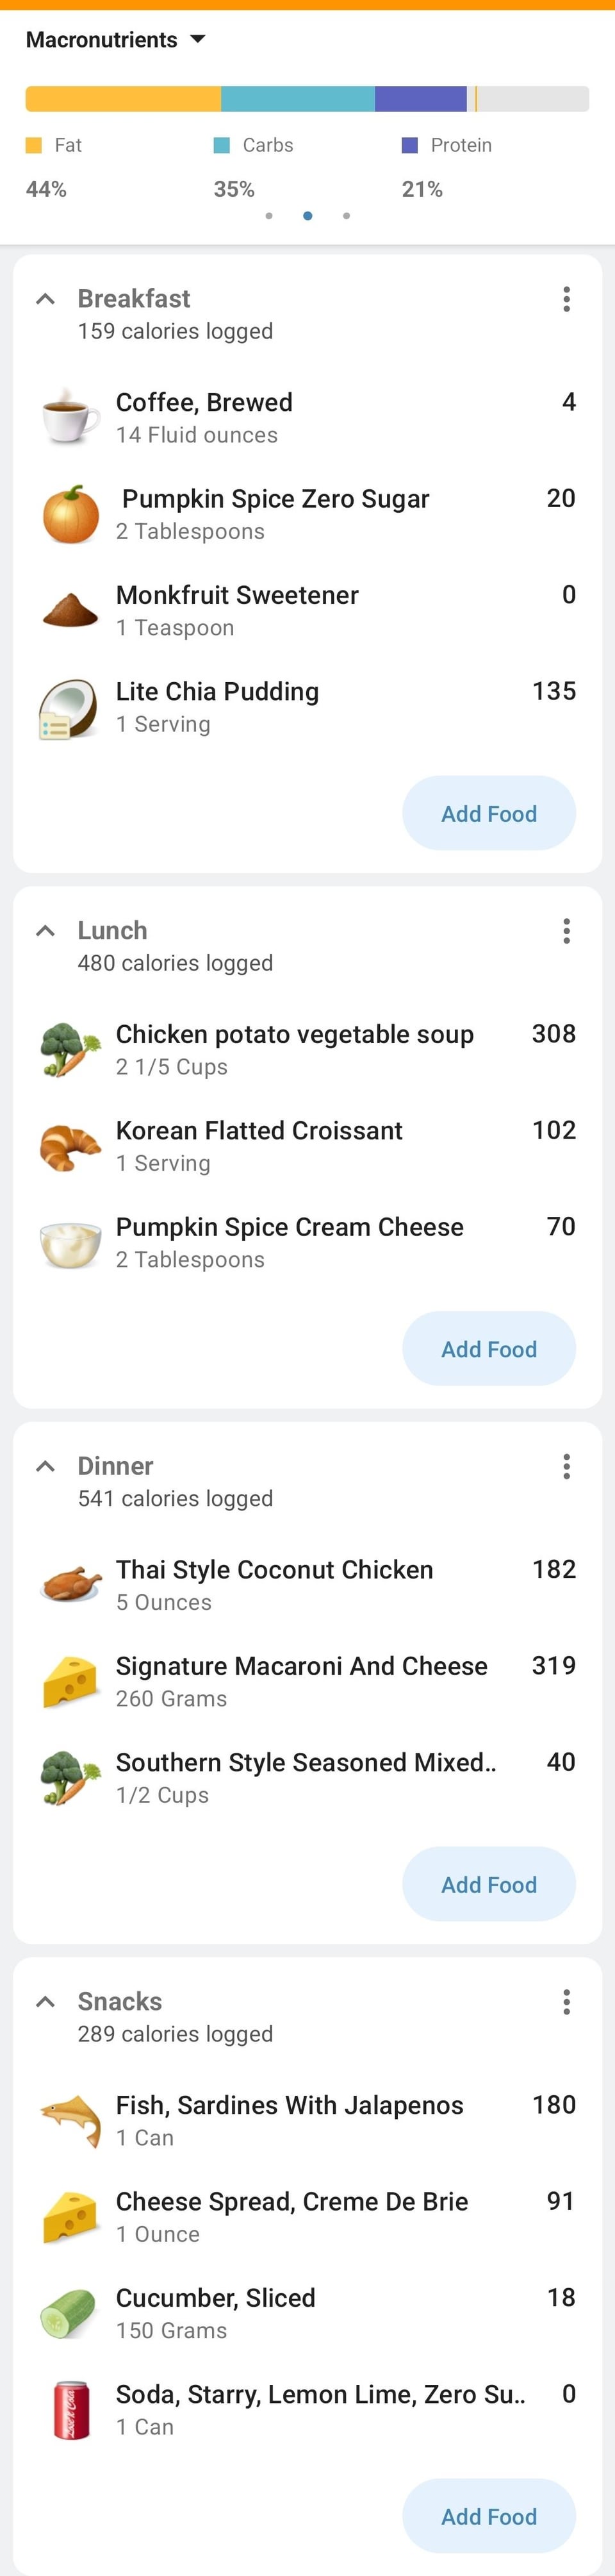
Task: Collapse the Snacks section
Action: pyautogui.click(x=45, y=2001)
